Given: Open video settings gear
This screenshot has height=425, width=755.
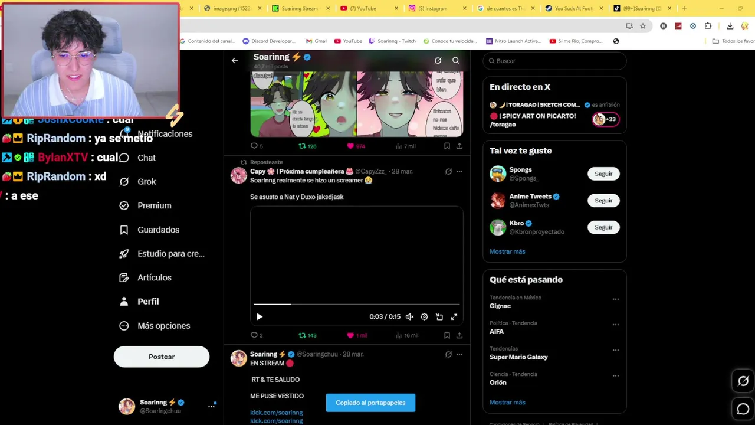Looking at the screenshot, I should [x=424, y=316].
